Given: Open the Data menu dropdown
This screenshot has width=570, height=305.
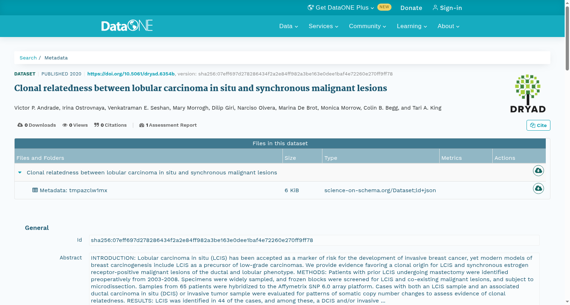Looking at the screenshot, I should pos(289,26).
